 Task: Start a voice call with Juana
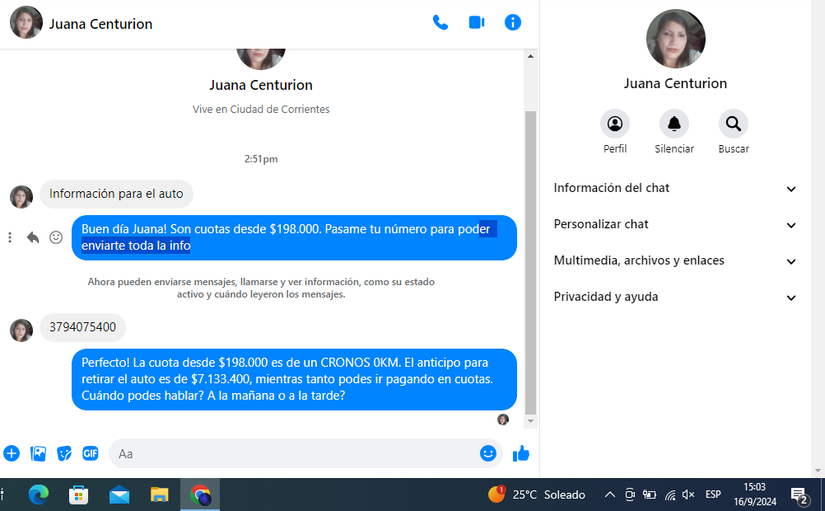[x=440, y=23]
